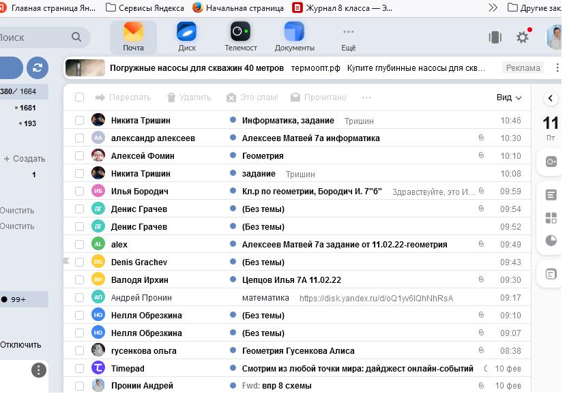Click the refresh mail round button
Image resolution: width=567 pixels, height=409 pixels.
(38, 67)
